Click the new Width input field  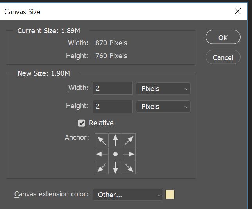113,88
